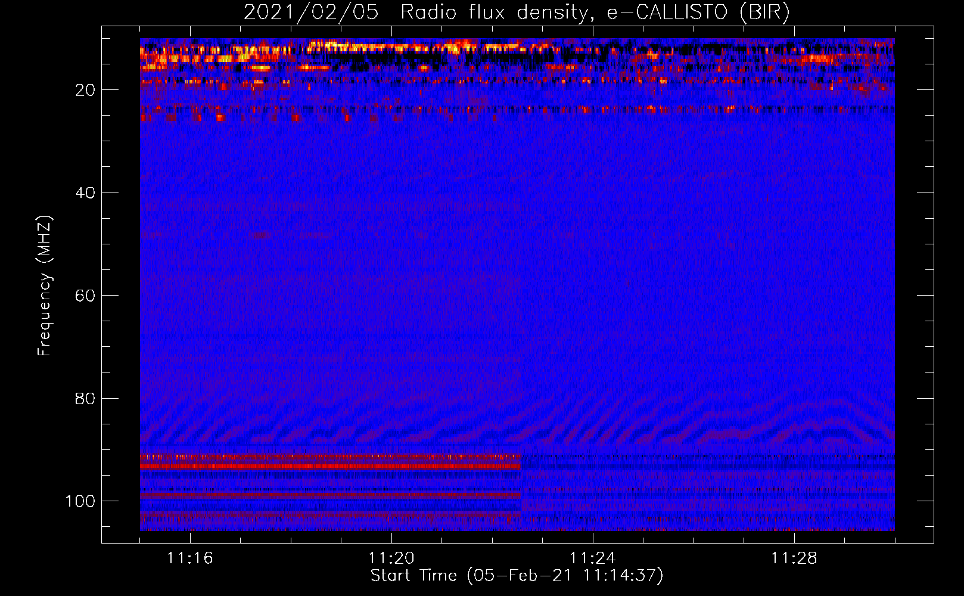The image size is (964, 596).
Task: Click the 'Frequency (MHZ)' y-axis label
Action: tap(45, 285)
